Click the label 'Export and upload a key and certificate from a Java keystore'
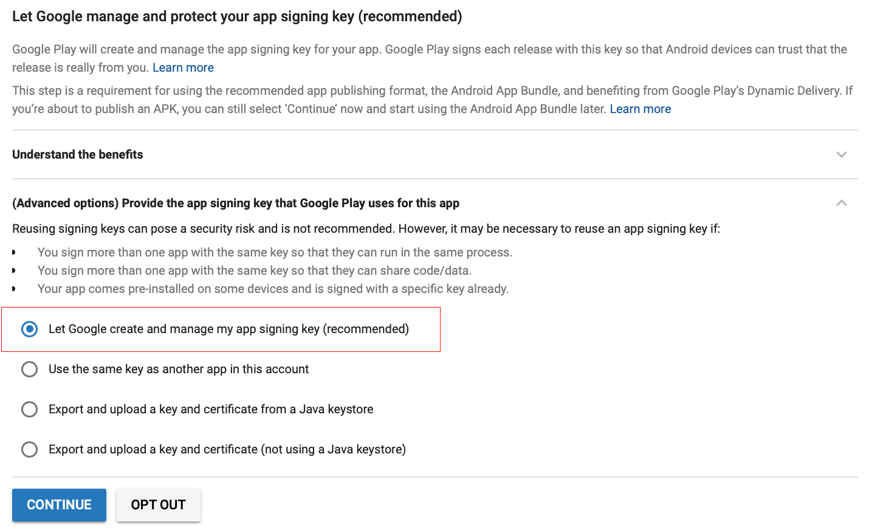 [x=211, y=409]
